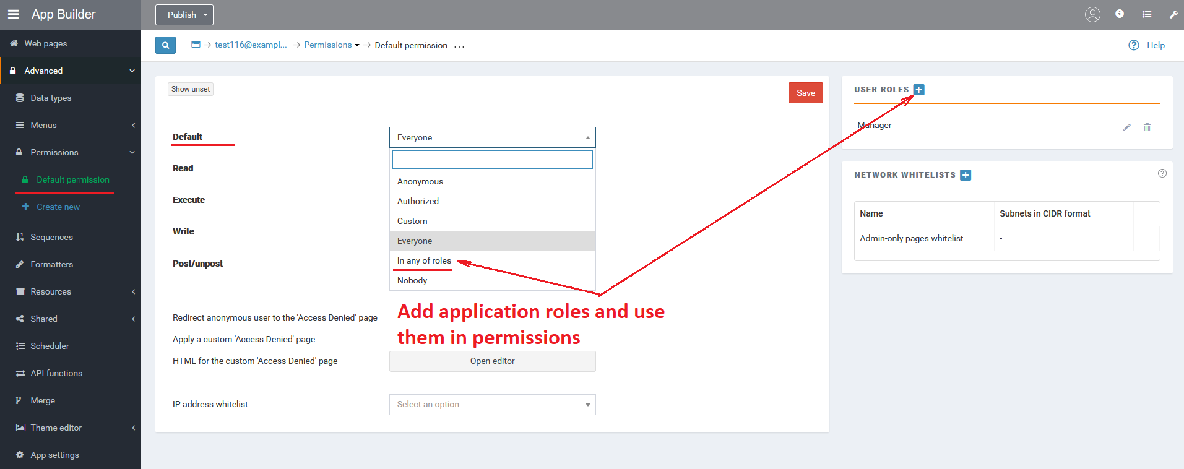1184x469 pixels.
Task: Select In any of roles option
Action: pyautogui.click(x=493, y=260)
